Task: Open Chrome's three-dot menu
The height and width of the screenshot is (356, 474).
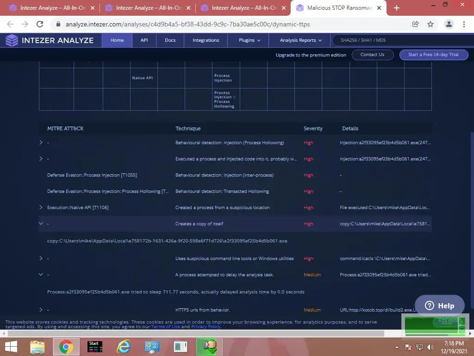Action: pos(464,24)
